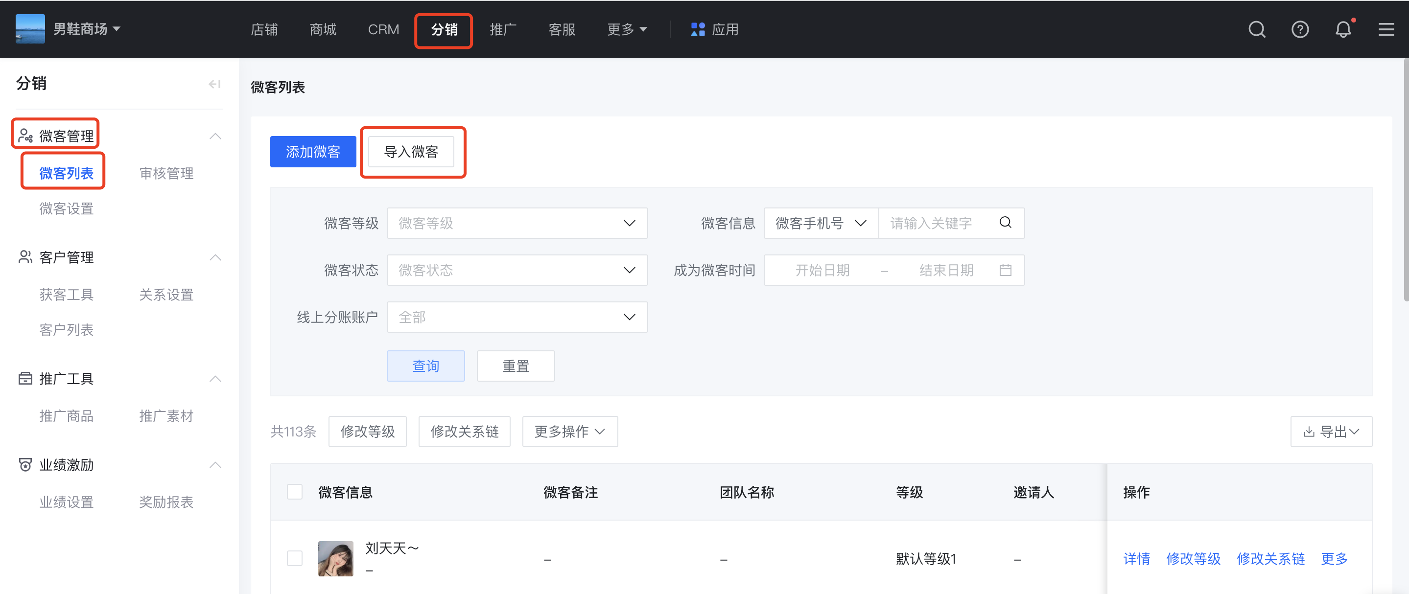
Task: Open 详情 link for 刘天天
Action: point(1137,558)
